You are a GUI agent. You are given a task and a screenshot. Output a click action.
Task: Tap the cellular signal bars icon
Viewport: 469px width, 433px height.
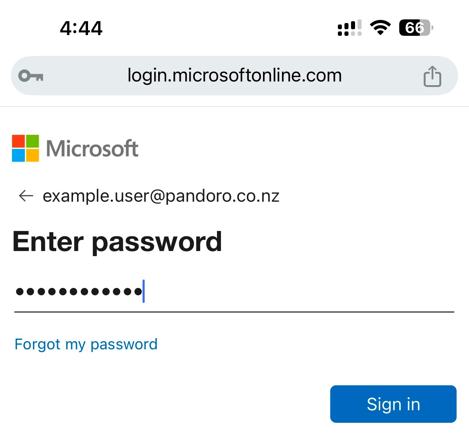350,28
